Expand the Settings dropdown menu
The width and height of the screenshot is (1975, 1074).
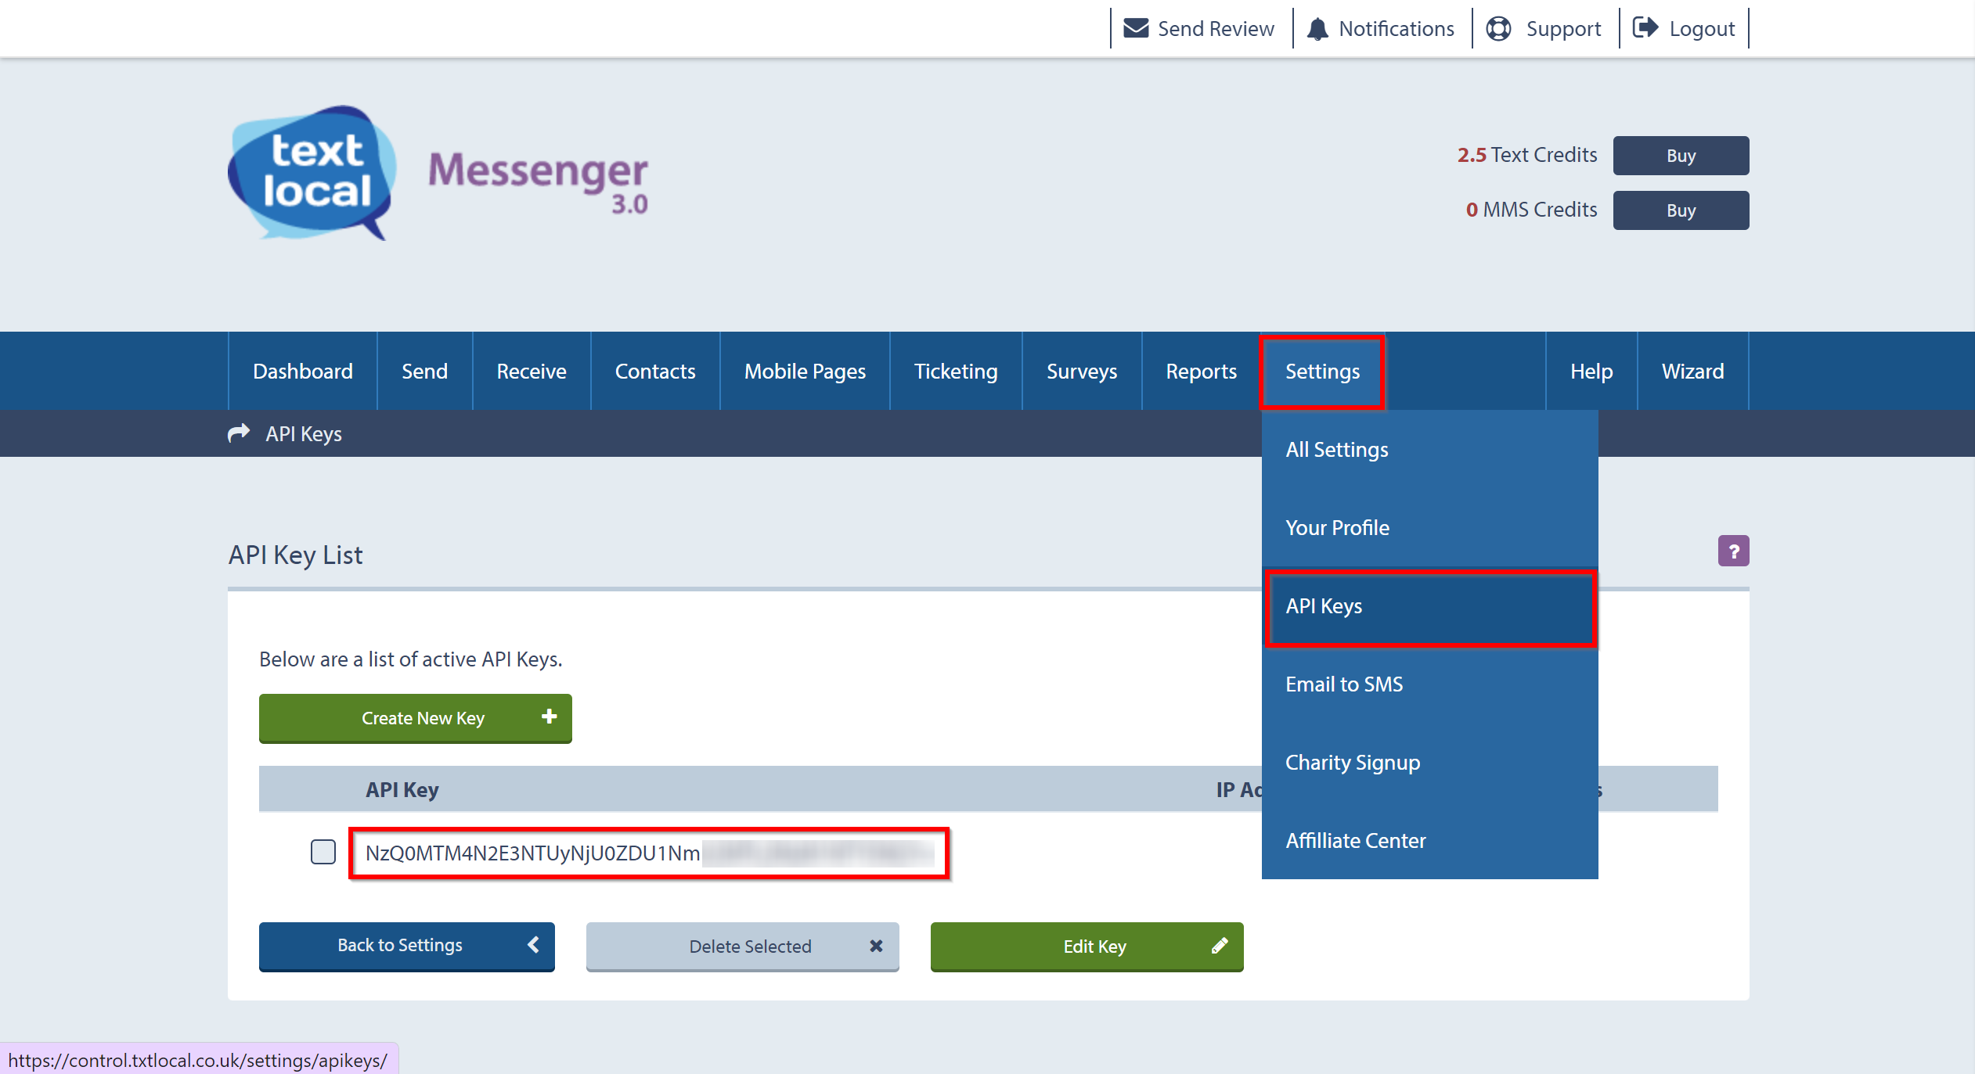click(1321, 372)
